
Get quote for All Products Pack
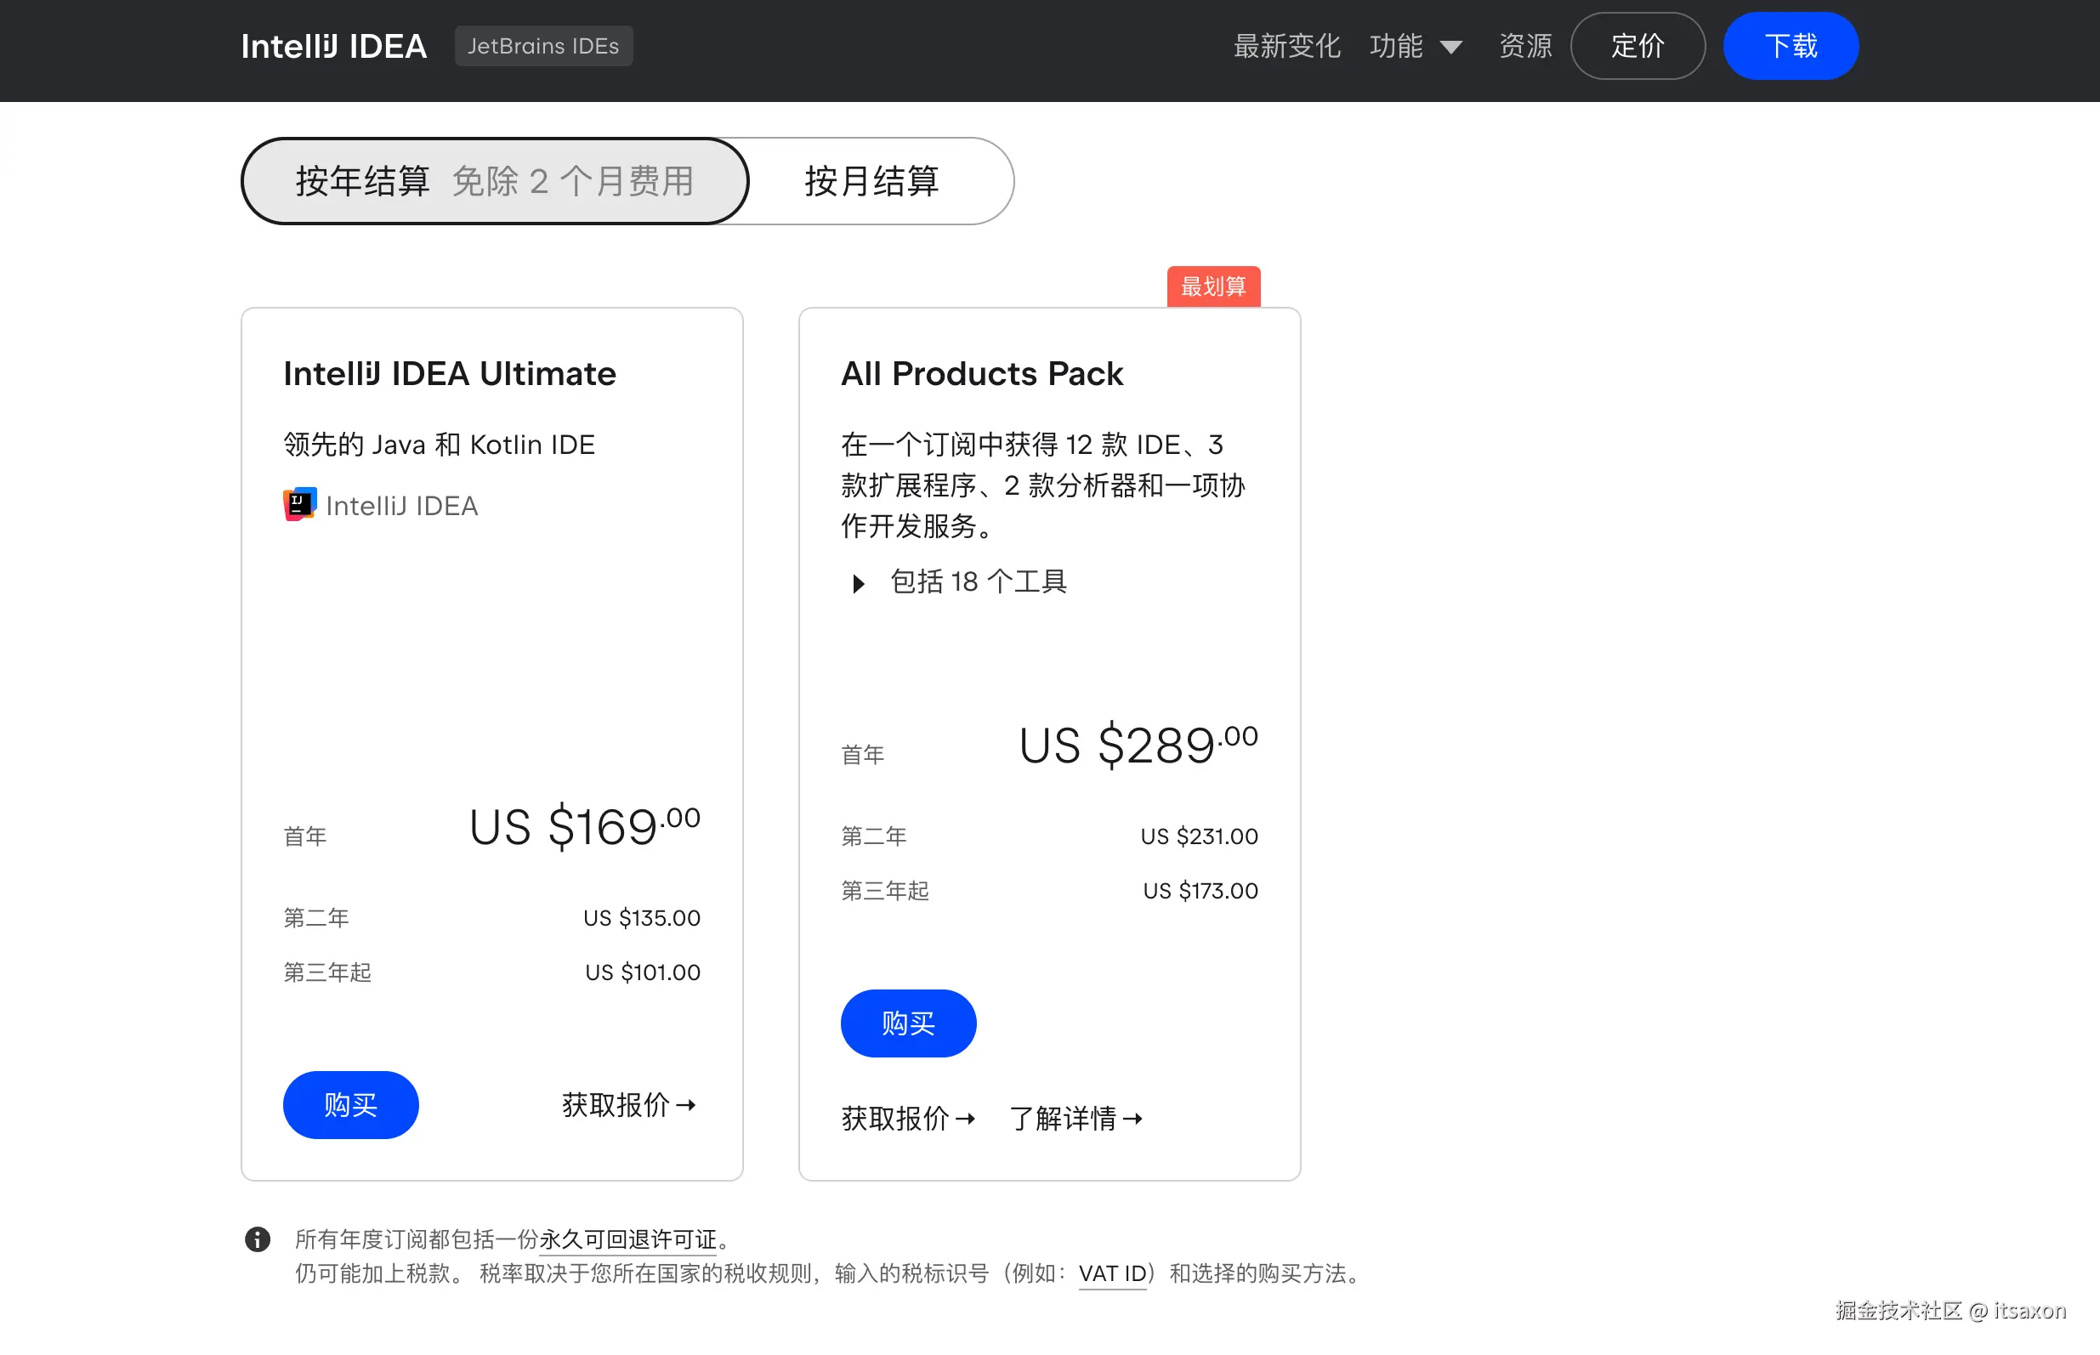point(908,1119)
